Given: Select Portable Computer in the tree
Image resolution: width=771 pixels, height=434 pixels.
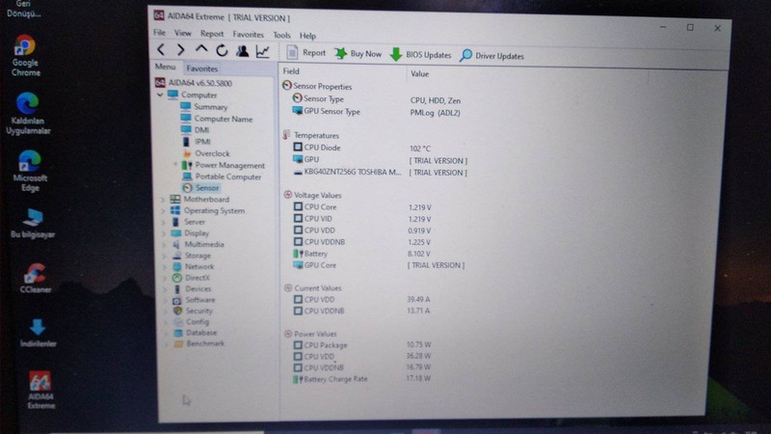Looking at the screenshot, I should click(222, 176).
